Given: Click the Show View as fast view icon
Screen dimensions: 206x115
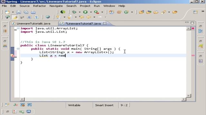Looking at the screenshot, I should click(7, 105).
